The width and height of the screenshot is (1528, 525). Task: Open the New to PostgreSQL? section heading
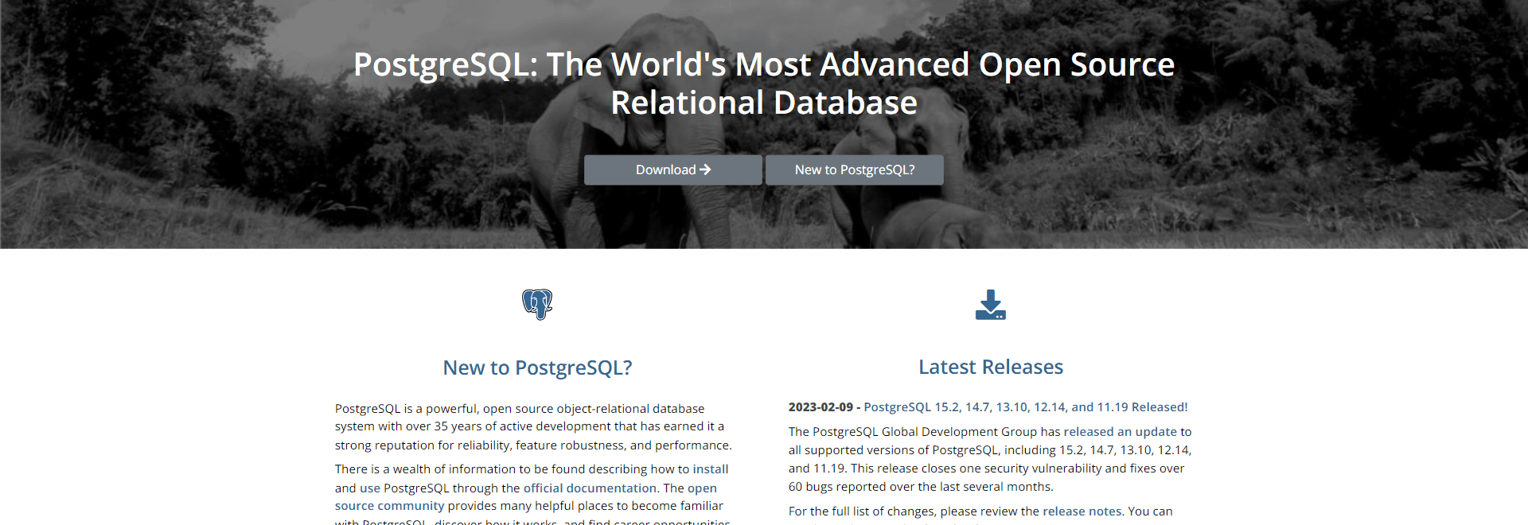coord(537,367)
